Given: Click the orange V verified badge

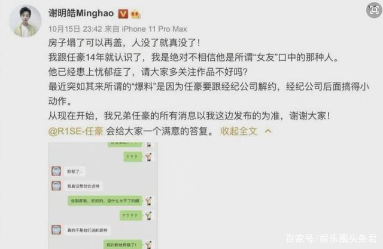Looking at the screenshot, I should click(x=123, y=14).
